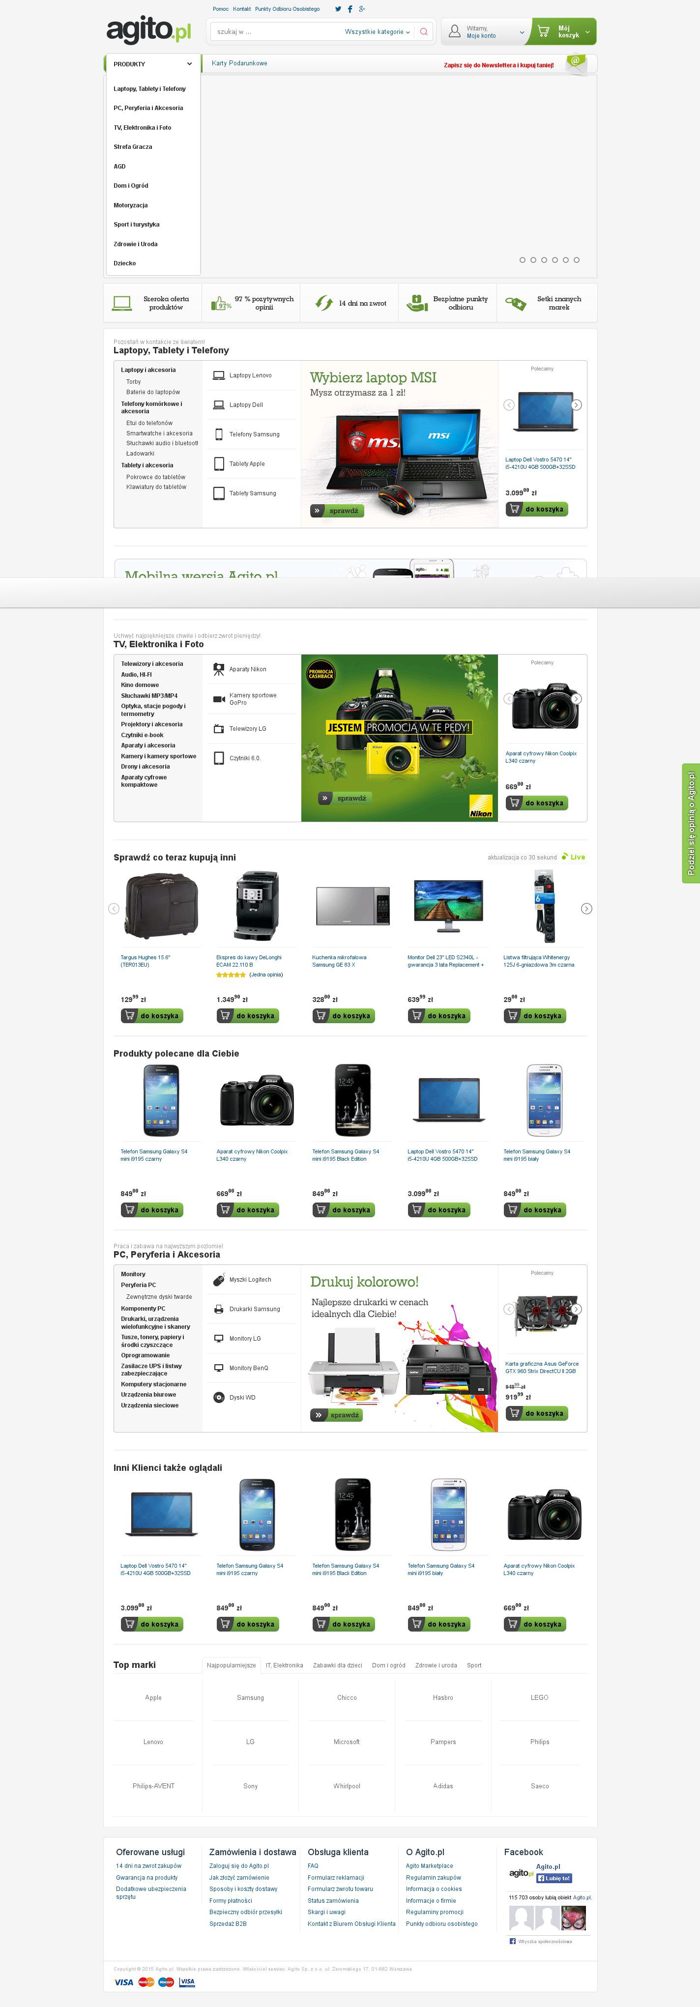700x2007 pixels.
Task: Click the Aparaty Nikon camera icon
Action: coord(219,669)
